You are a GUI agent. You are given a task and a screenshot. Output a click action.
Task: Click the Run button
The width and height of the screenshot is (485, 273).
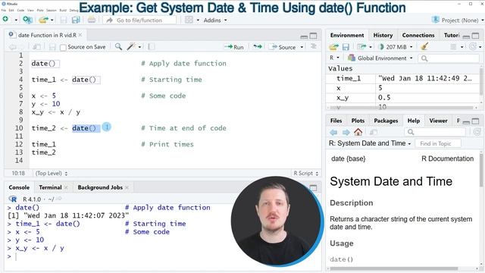point(234,47)
